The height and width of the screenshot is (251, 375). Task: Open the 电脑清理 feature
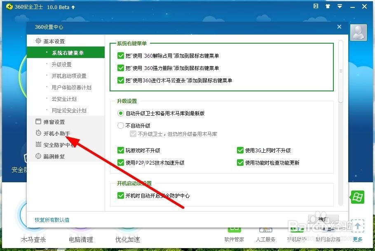pyautogui.click(x=81, y=239)
